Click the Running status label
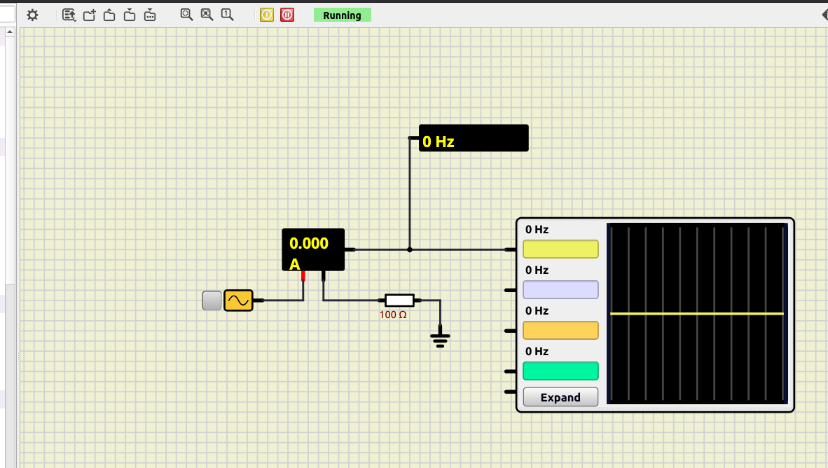Image resolution: width=828 pixels, height=468 pixels. (x=342, y=15)
